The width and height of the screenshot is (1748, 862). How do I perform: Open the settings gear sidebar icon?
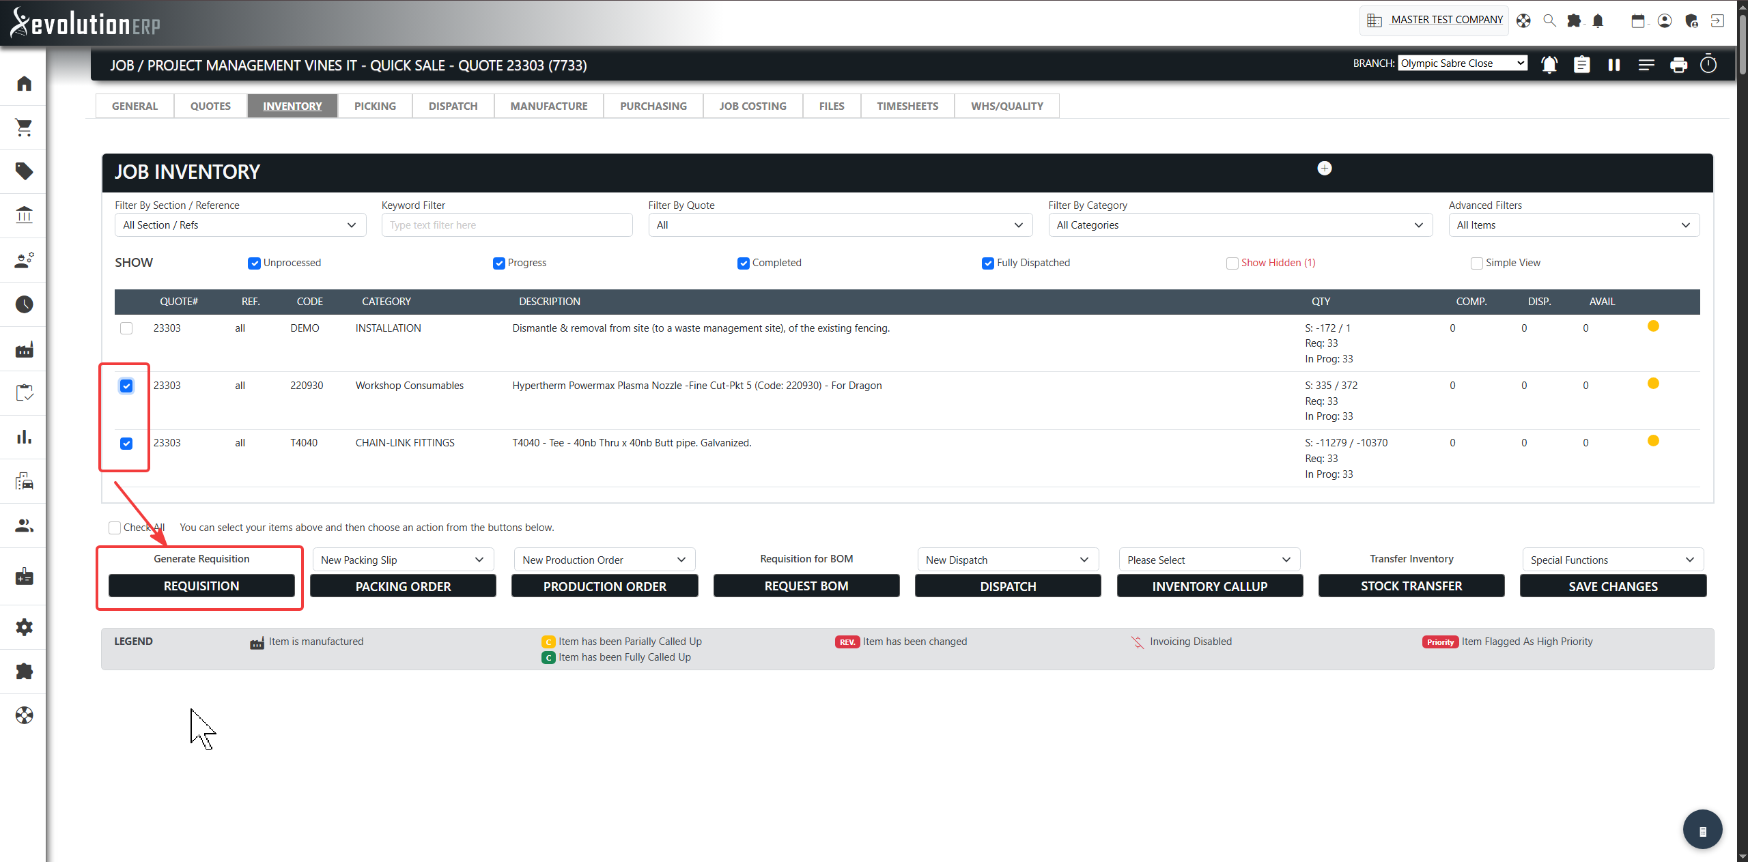[25, 627]
